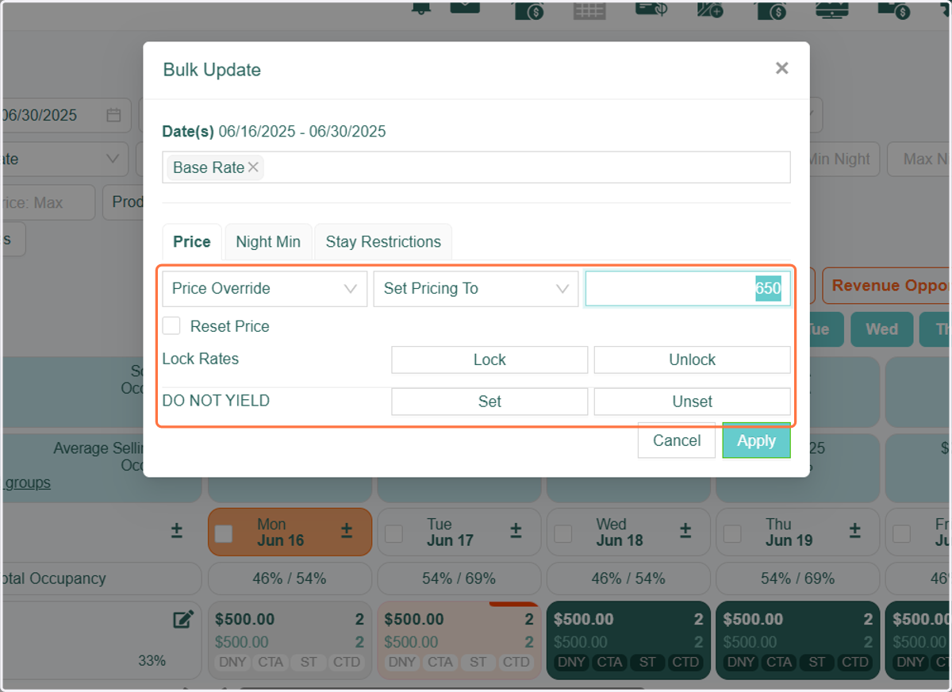The height and width of the screenshot is (692, 952).
Task: Select the Wed Jun 18 checkbox
Action: click(x=563, y=533)
